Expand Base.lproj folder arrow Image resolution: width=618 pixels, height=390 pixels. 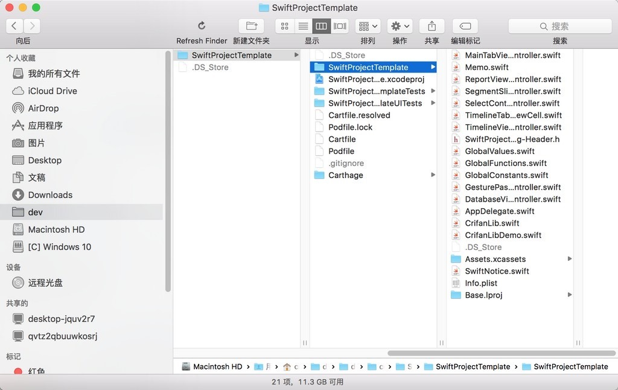click(x=570, y=295)
